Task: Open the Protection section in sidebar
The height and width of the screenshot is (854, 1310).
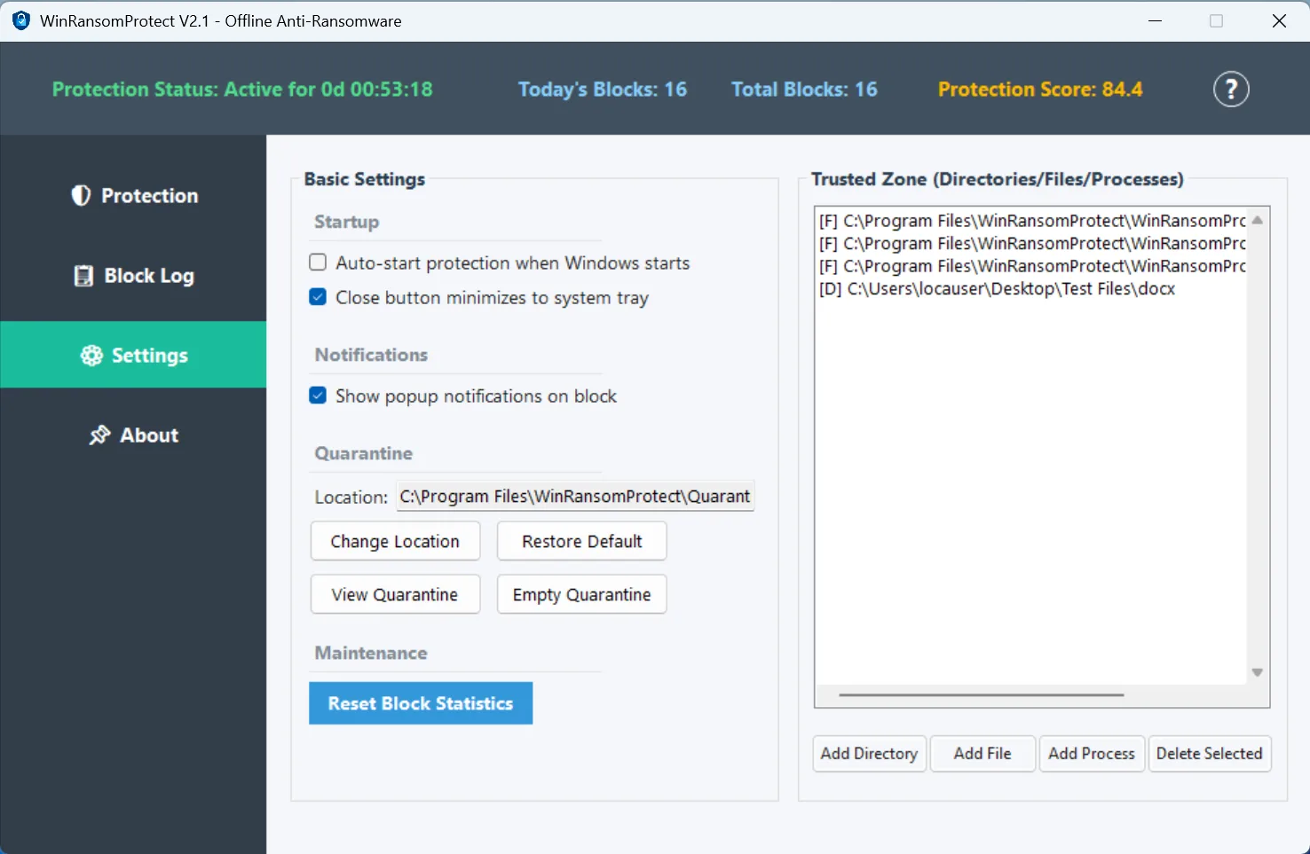Action: 133,195
